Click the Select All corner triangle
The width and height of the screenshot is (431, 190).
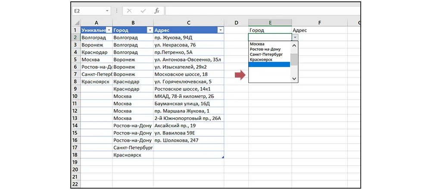76,22
